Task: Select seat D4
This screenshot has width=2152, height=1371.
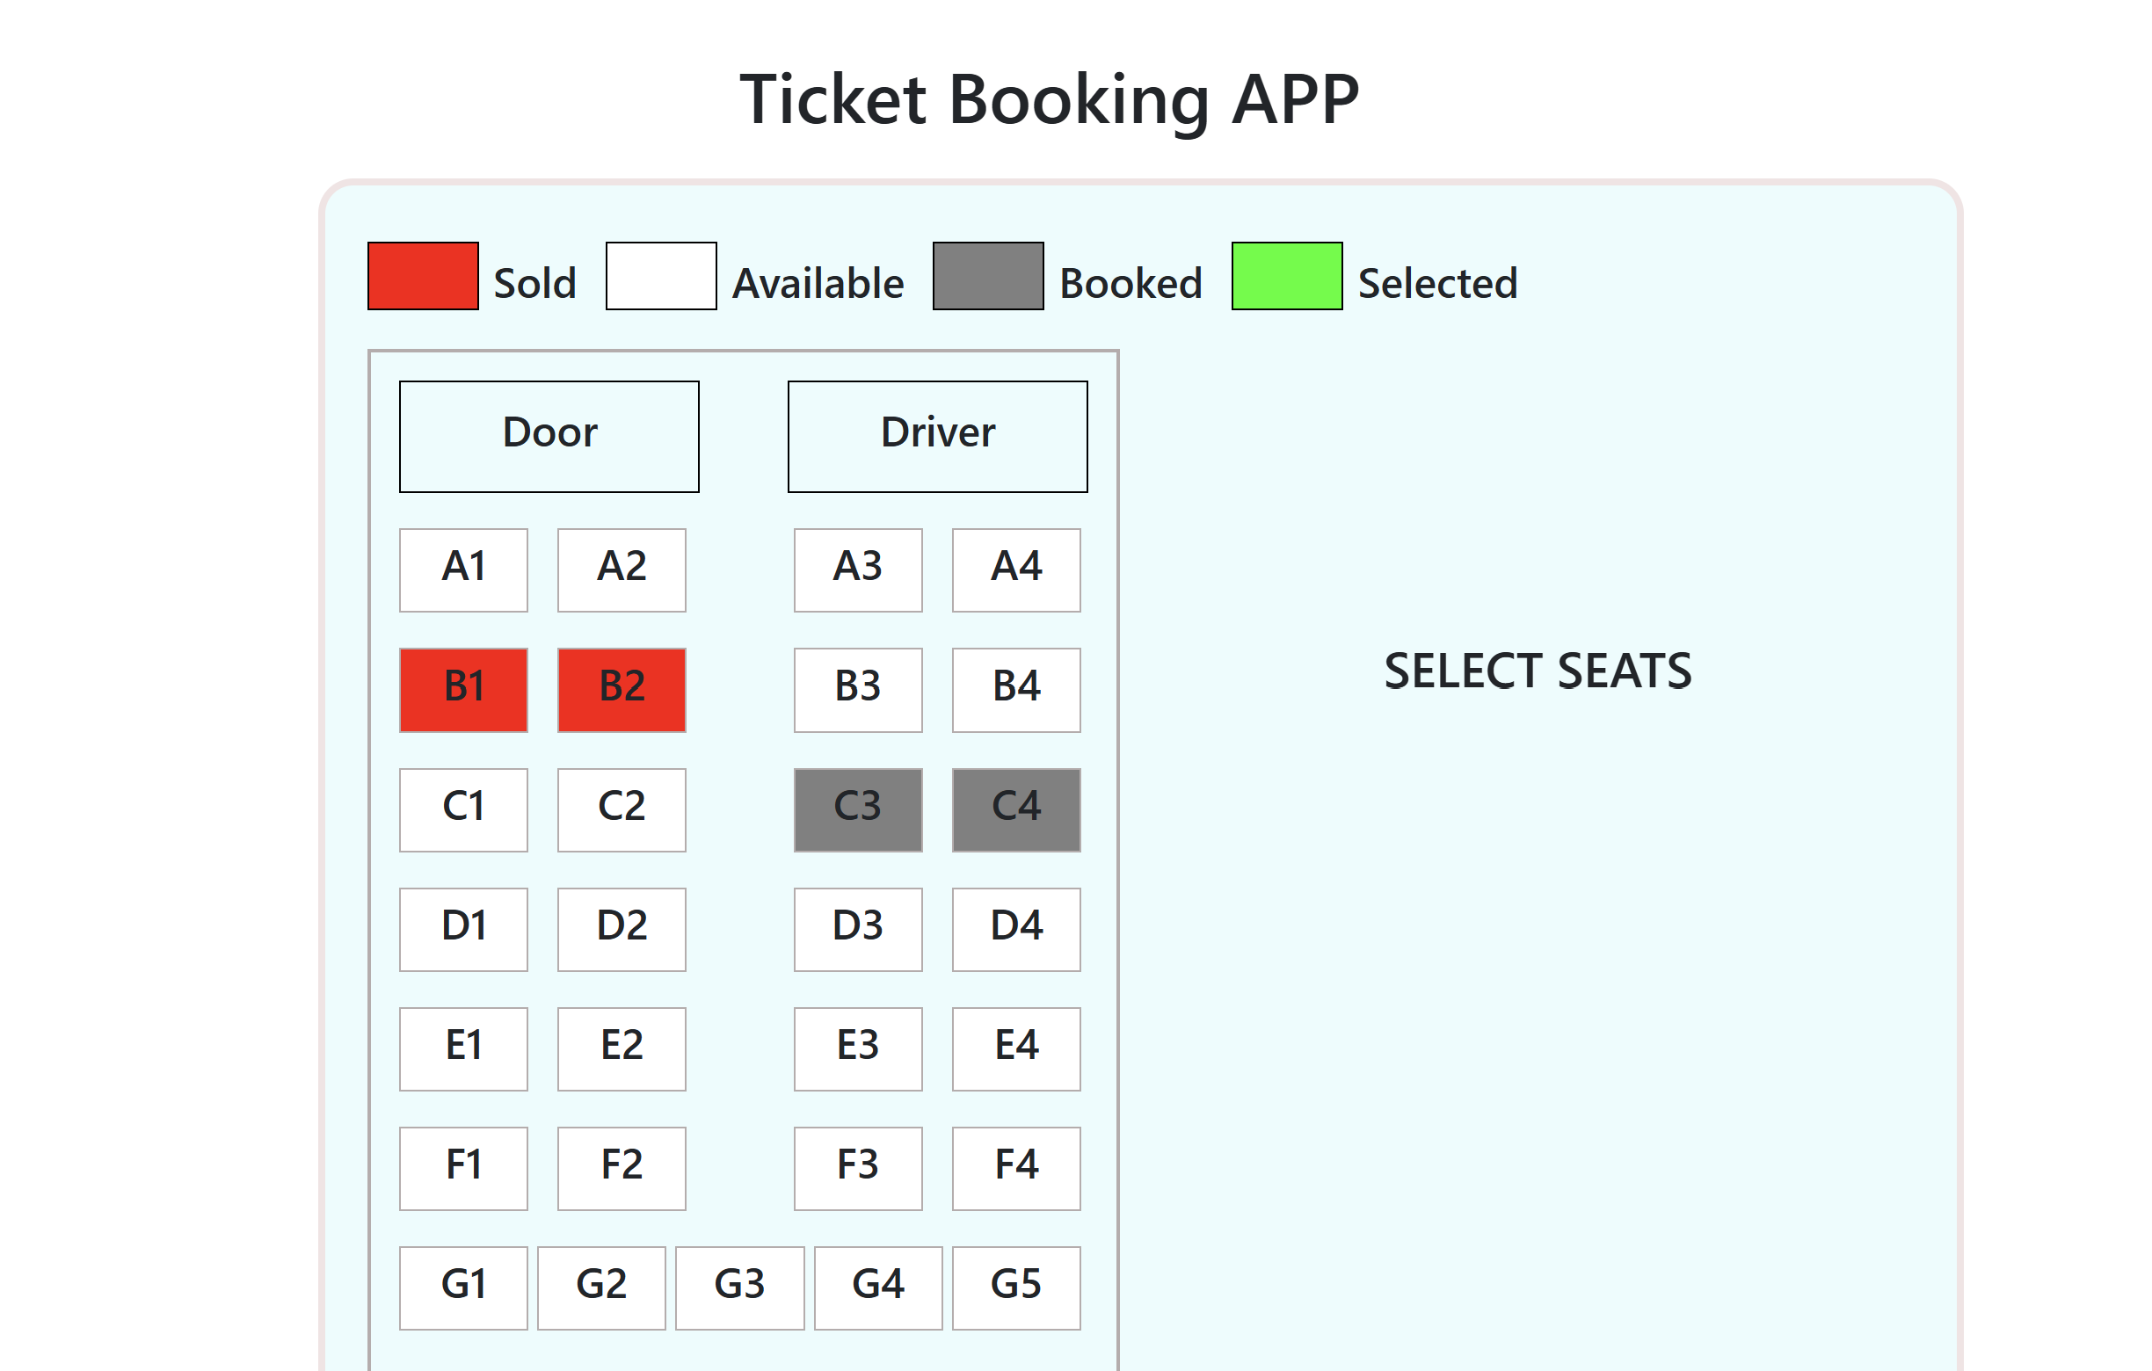Action: tap(1016, 929)
